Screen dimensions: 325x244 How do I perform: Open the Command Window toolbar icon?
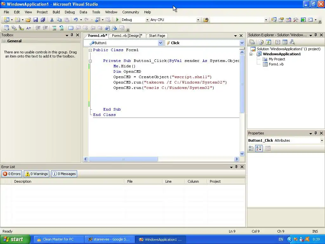coord(310,20)
